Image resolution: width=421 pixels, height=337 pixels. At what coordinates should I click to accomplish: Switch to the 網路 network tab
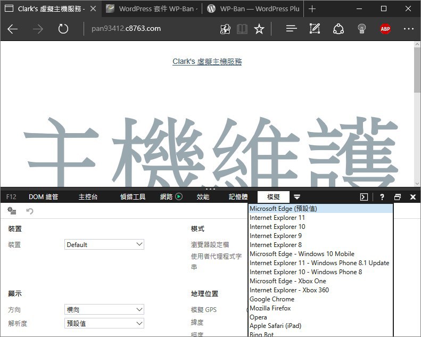pyautogui.click(x=171, y=196)
